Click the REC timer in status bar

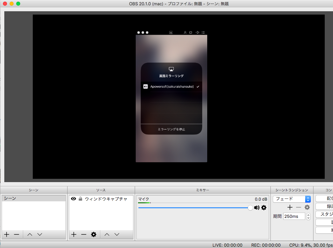click(266, 245)
